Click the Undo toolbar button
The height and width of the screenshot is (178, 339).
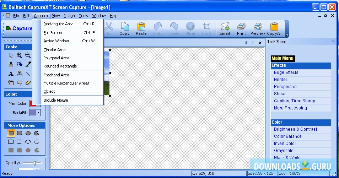coord(158,28)
